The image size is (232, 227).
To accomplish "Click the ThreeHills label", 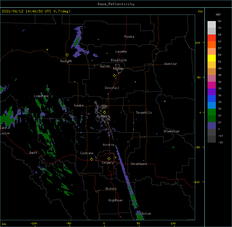I will point(144,113).
